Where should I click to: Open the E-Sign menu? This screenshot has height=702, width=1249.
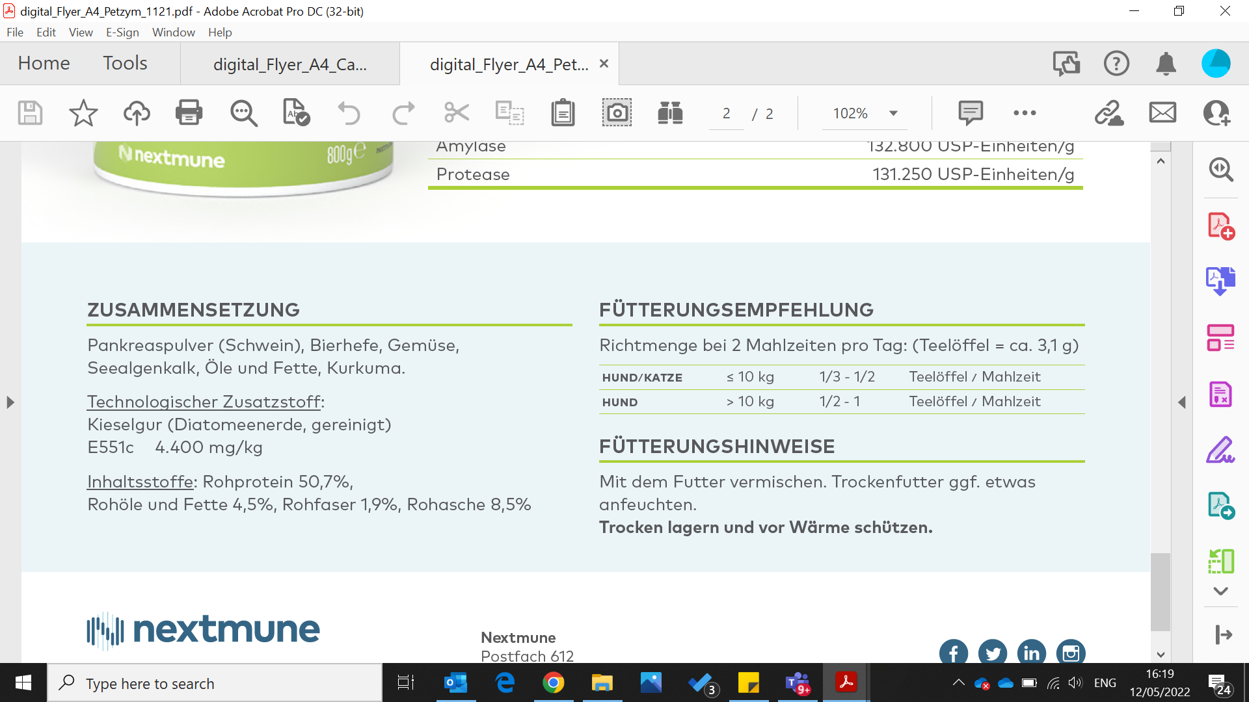tap(122, 32)
